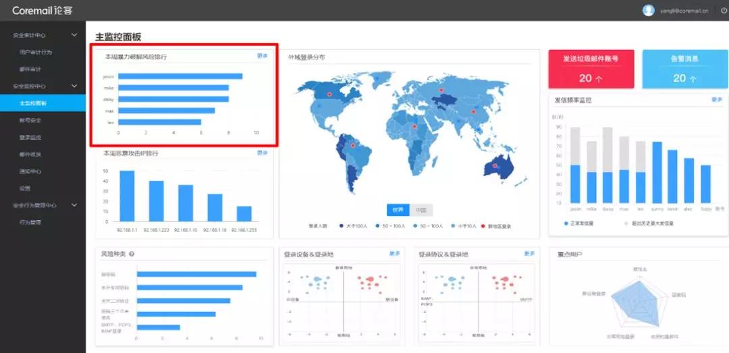Switch map to 世界 view
Screen dimensions: 729x353
point(398,210)
